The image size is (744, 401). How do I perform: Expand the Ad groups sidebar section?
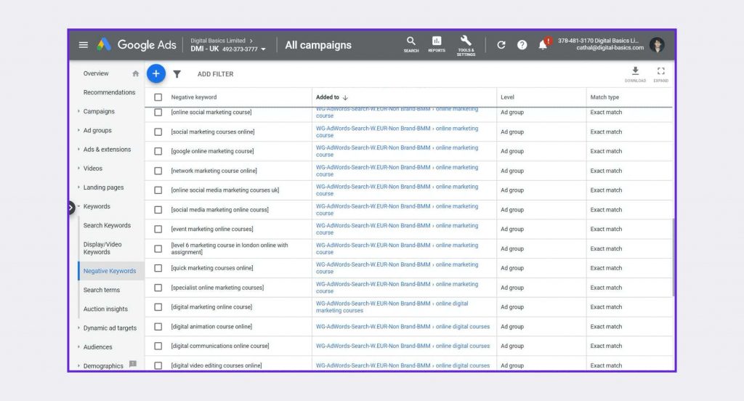(x=78, y=130)
